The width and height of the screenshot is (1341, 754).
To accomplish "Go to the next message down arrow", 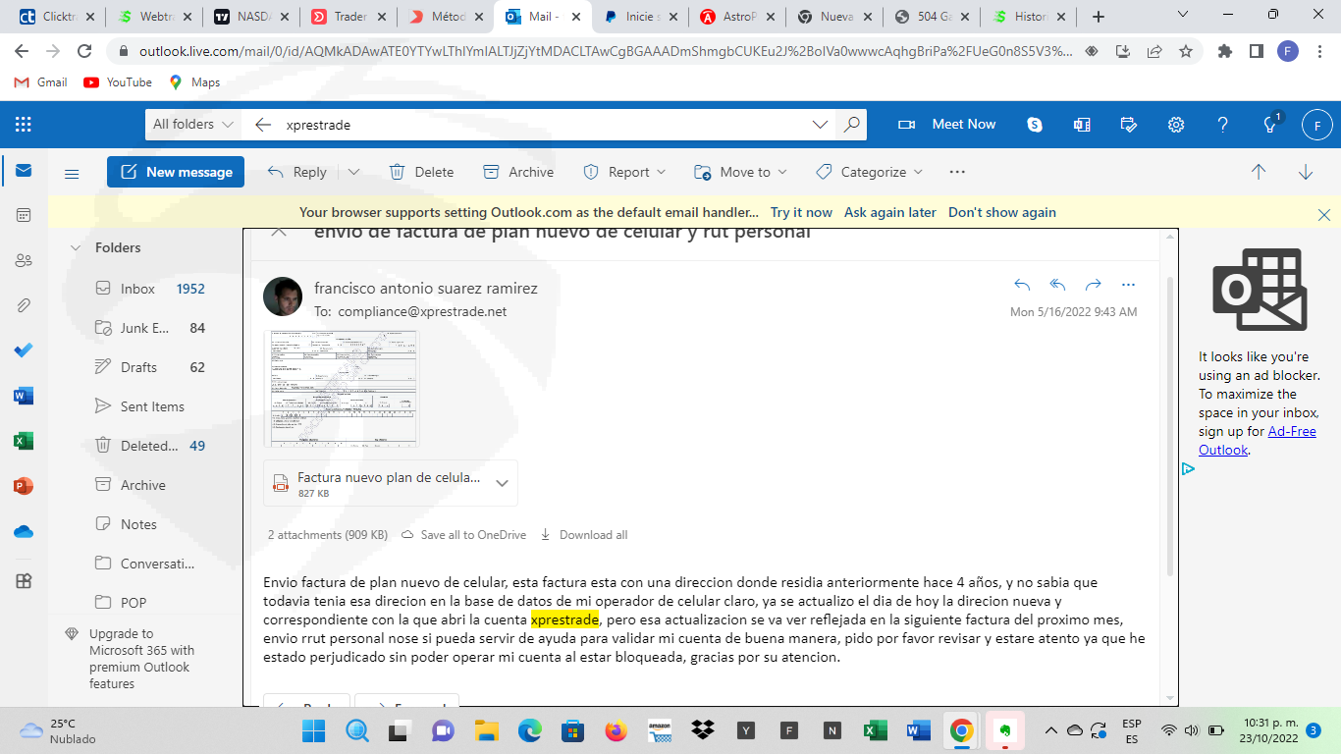I will [1306, 172].
